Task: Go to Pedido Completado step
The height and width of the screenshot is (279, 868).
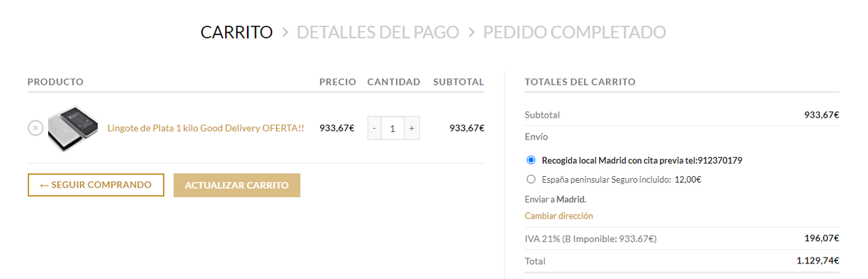Action: click(574, 32)
